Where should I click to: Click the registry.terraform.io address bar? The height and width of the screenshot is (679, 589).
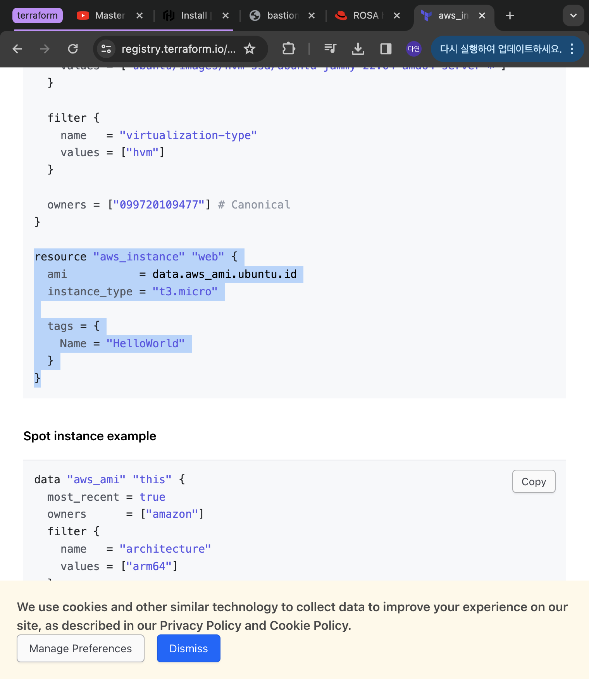(178, 49)
